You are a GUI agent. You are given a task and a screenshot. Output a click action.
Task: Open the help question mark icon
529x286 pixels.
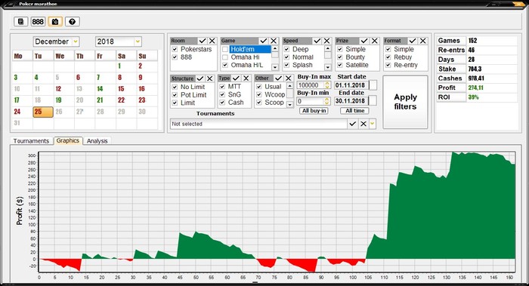click(73, 22)
